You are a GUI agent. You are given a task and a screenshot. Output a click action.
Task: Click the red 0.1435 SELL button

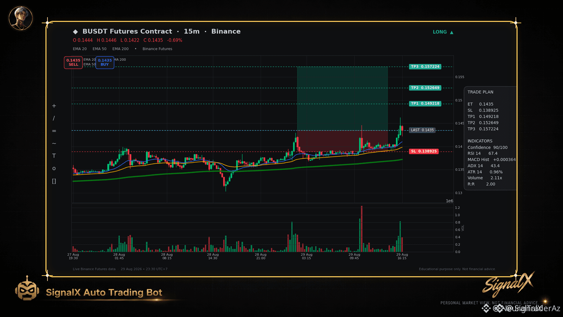tap(73, 62)
